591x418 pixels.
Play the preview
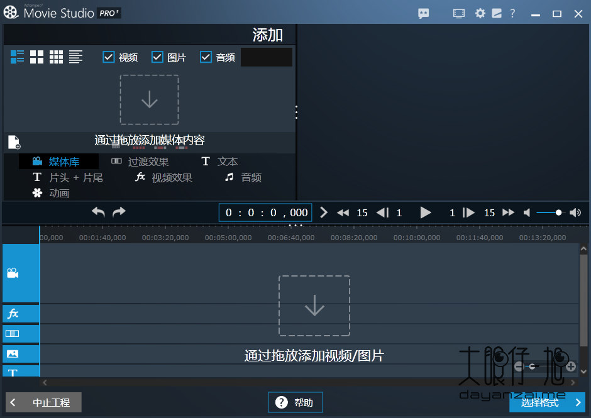coord(425,212)
